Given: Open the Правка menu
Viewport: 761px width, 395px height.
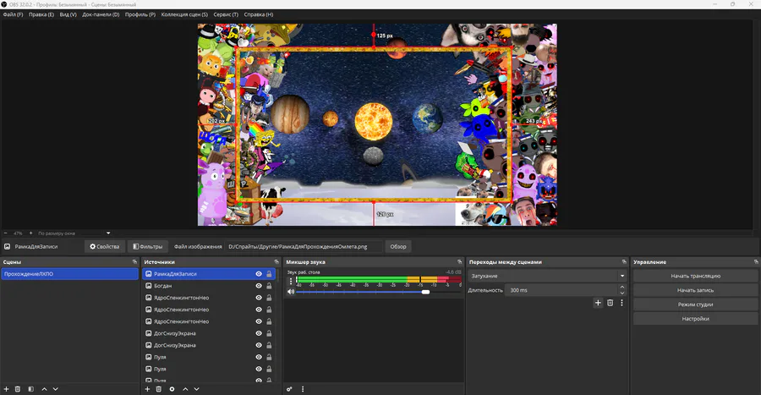Looking at the screenshot, I should tap(41, 14).
